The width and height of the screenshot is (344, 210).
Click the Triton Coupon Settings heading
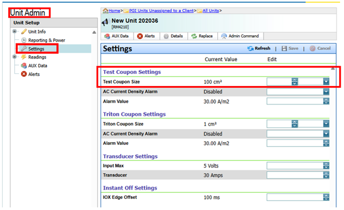[135, 114]
